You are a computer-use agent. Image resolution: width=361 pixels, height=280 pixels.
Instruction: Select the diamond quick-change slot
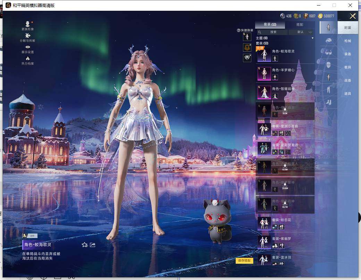[x=247, y=58]
